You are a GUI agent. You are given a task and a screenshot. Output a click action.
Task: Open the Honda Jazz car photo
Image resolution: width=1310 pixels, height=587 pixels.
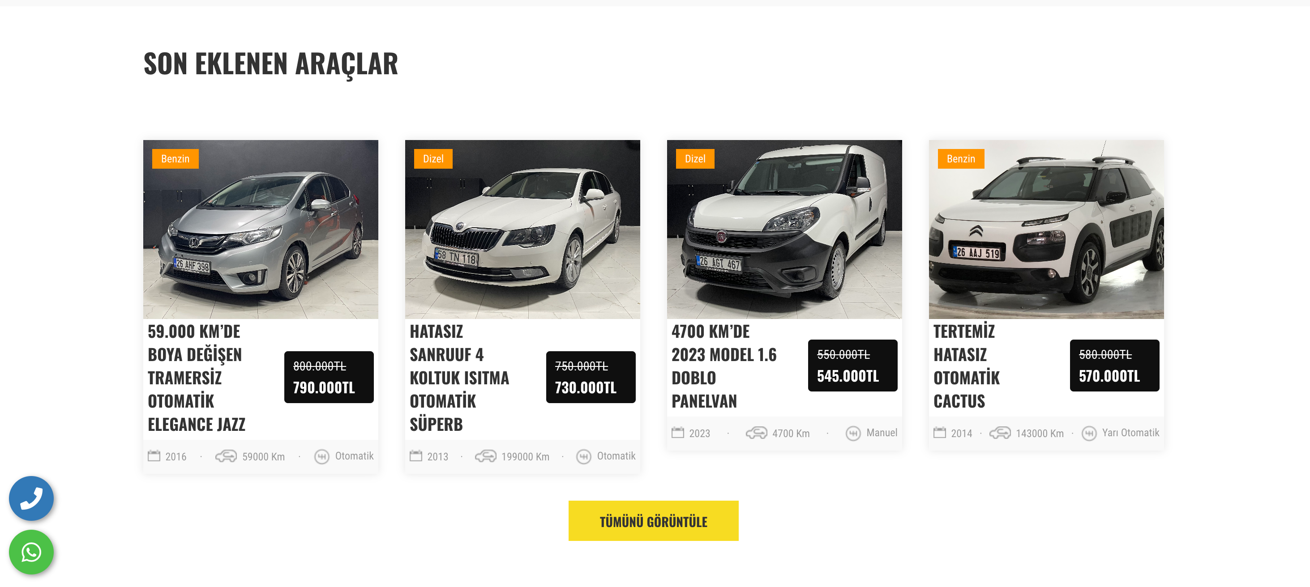pos(261,229)
